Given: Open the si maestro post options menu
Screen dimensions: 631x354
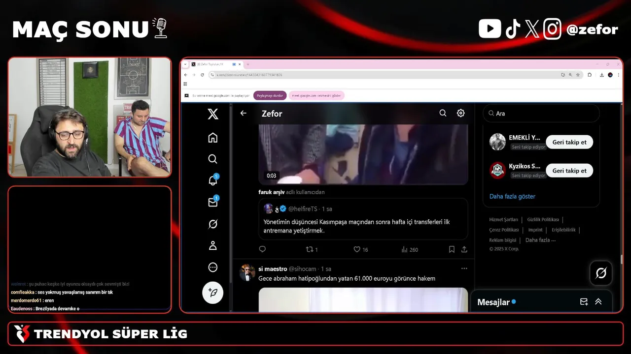Looking at the screenshot, I should coord(464,268).
